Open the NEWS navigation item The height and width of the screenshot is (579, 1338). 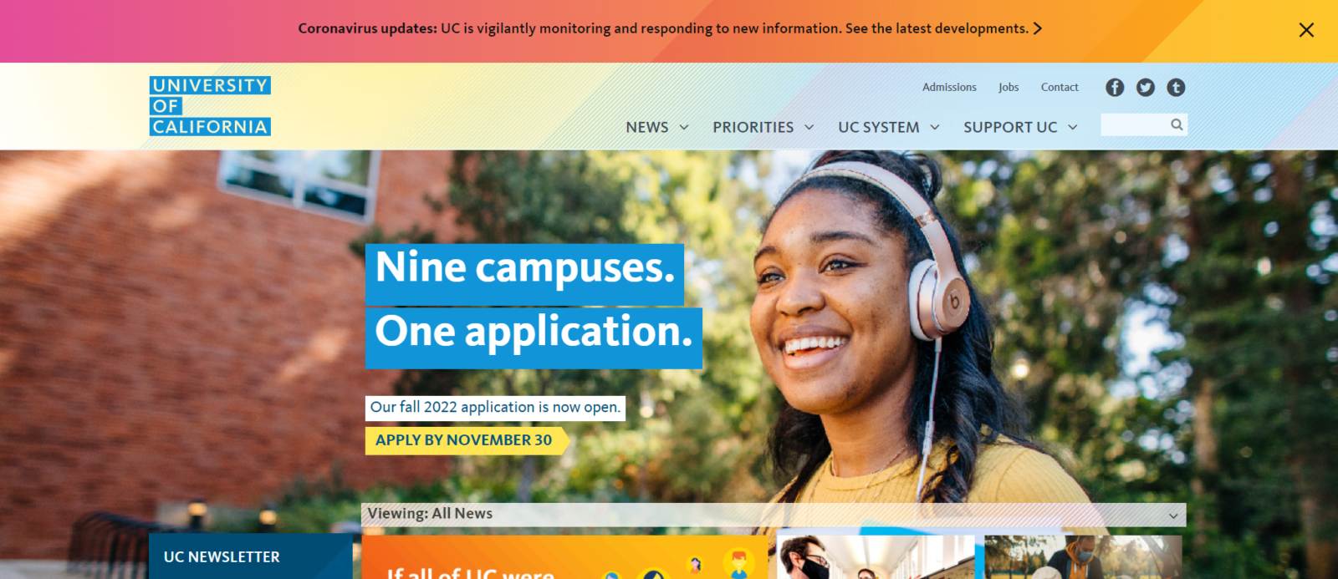pyautogui.click(x=647, y=127)
